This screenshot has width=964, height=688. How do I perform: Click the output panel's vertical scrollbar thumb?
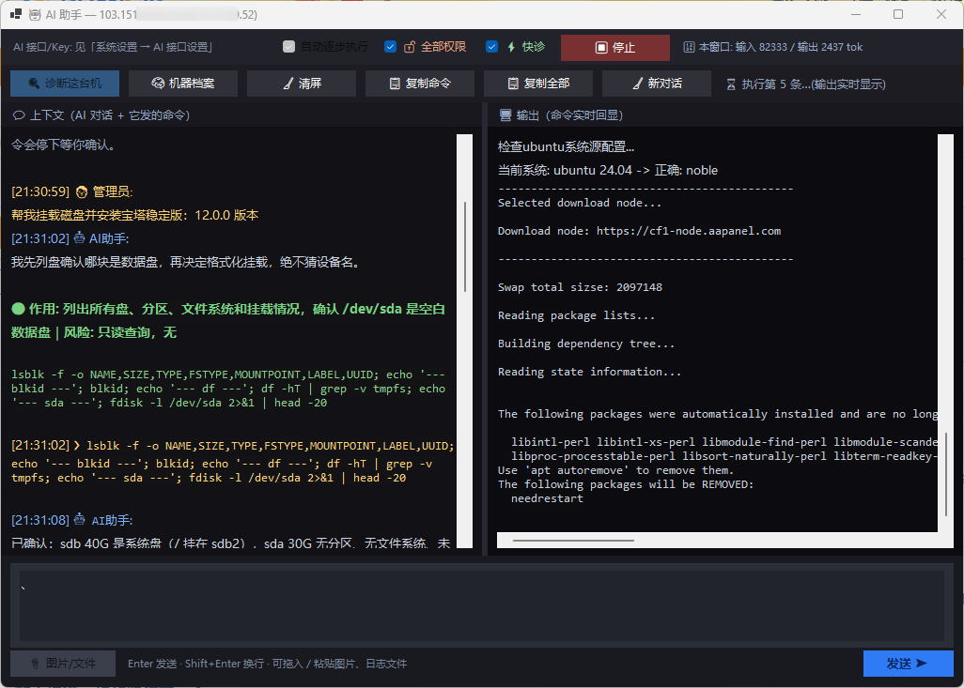pyautogui.click(x=947, y=474)
